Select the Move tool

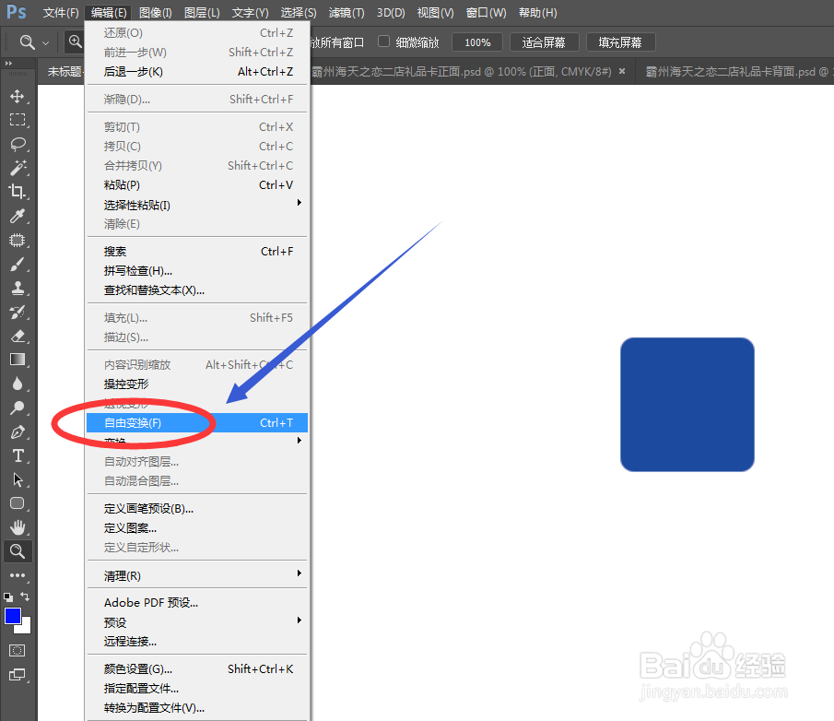tap(17, 96)
